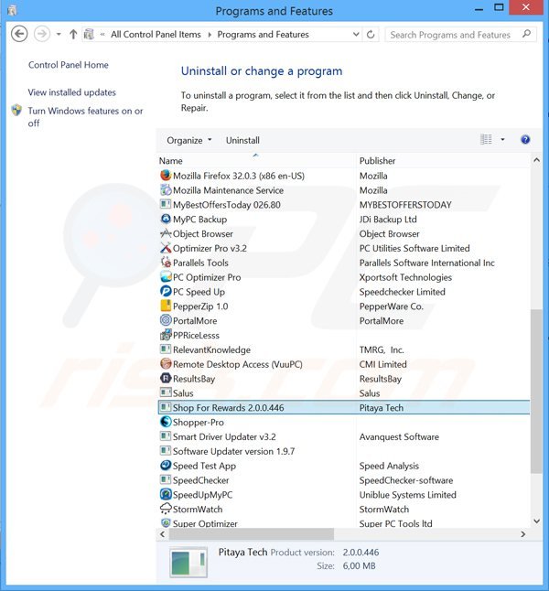Select the SpeedChecker entry
This screenshot has width=549, height=591.
pos(201,480)
